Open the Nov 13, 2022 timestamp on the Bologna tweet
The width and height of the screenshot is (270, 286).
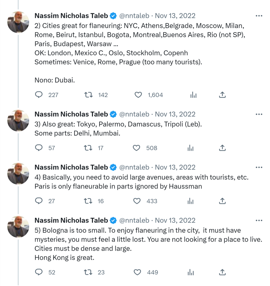[x=175, y=220]
